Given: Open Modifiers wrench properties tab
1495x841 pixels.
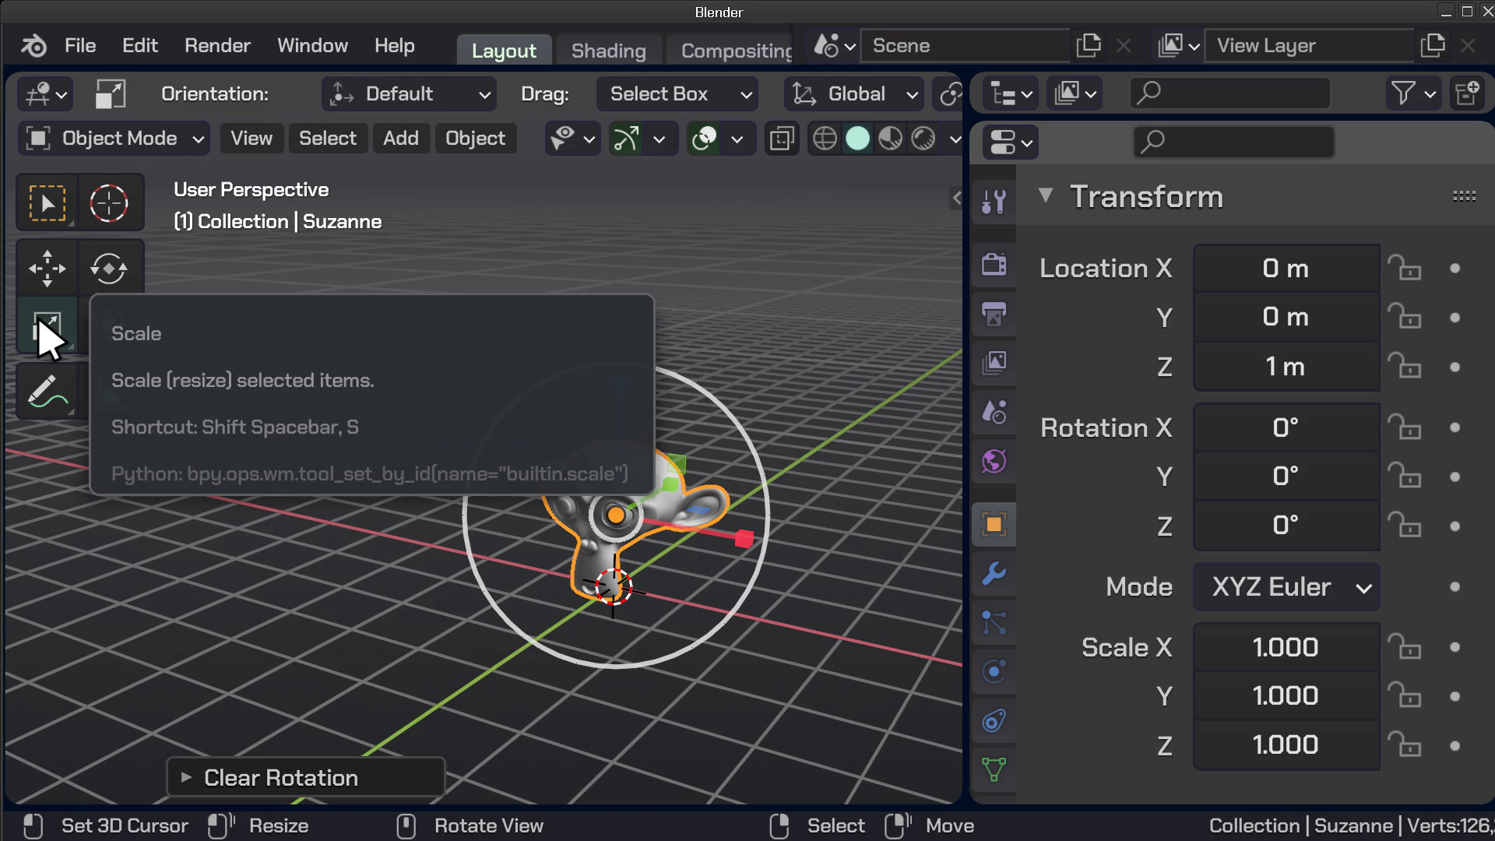Looking at the screenshot, I should click(994, 575).
